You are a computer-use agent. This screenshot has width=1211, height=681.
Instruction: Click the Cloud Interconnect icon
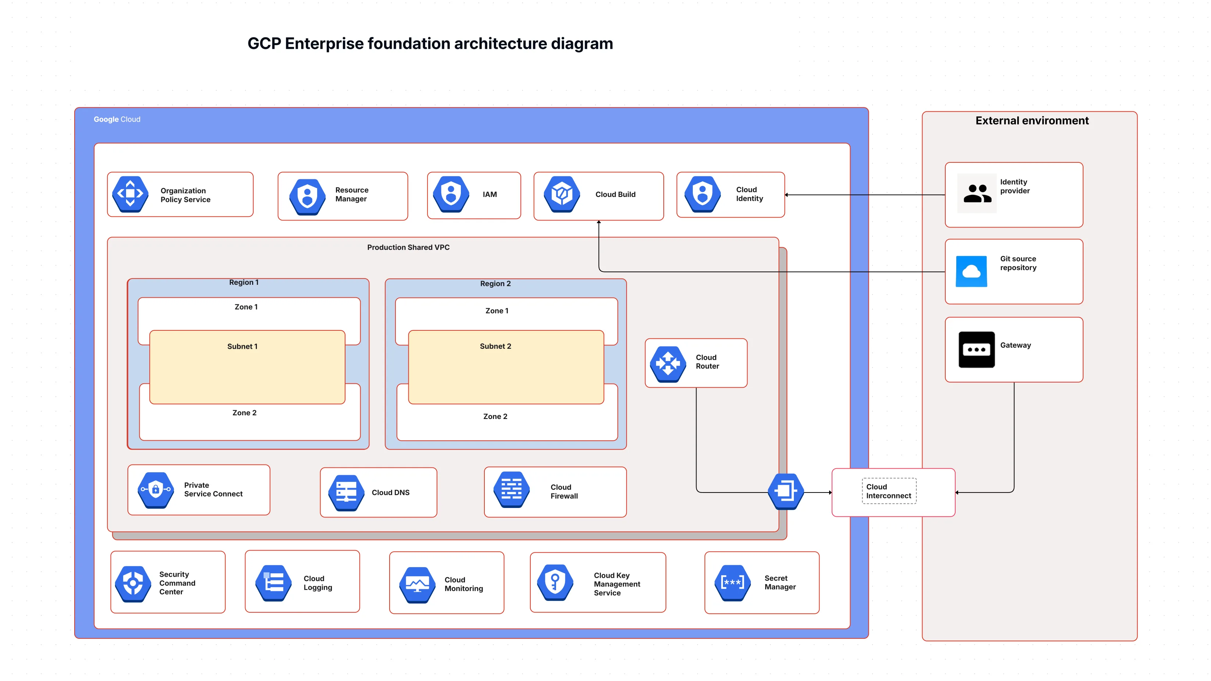(785, 492)
